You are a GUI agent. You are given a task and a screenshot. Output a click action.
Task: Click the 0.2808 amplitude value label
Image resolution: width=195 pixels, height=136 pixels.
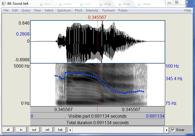point(23,34)
